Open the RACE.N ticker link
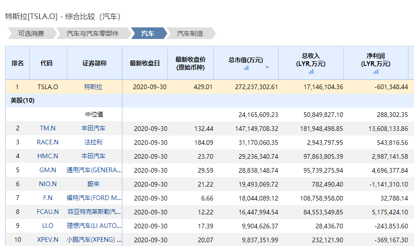Viewport: 414px width, 246px height. click(48, 142)
